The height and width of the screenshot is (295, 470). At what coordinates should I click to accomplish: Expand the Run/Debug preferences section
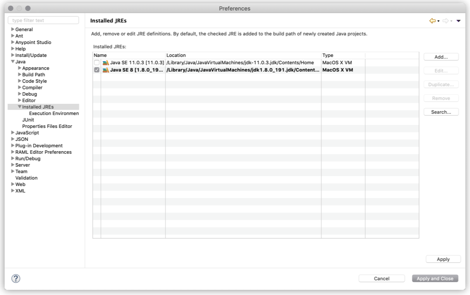pos(12,158)
